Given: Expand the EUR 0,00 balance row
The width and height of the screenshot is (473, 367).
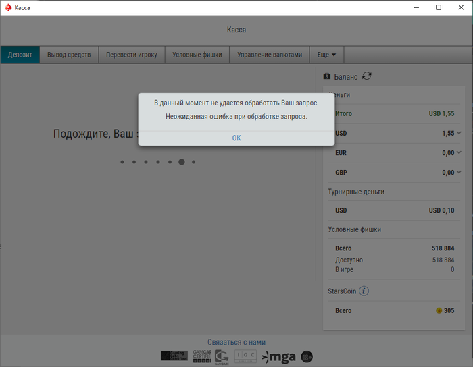Looking at the screenshot, I should tap(459, 152).
